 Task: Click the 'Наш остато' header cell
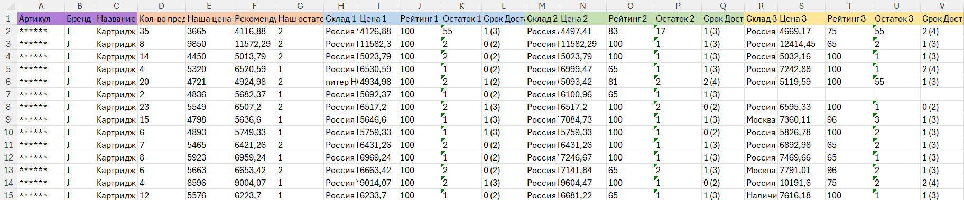300,18
